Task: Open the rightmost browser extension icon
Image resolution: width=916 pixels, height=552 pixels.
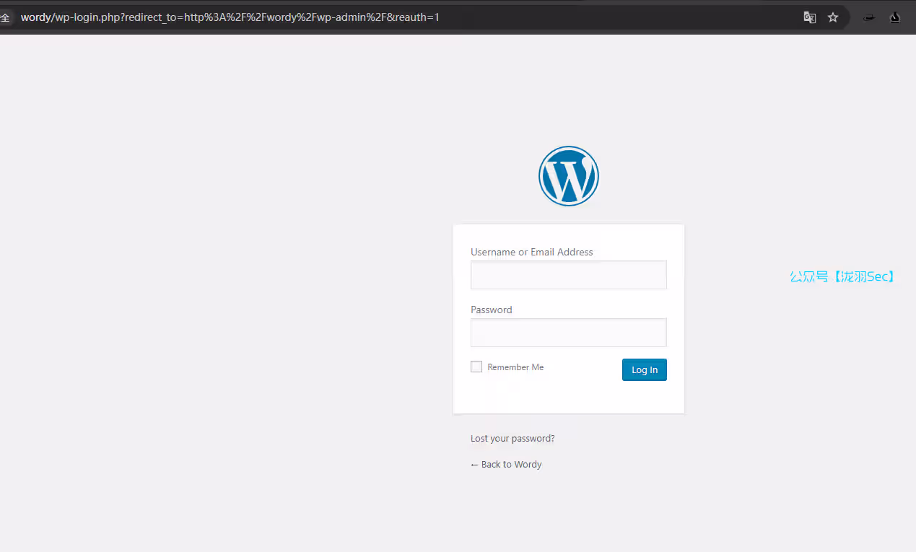Action: pos(895,17)
